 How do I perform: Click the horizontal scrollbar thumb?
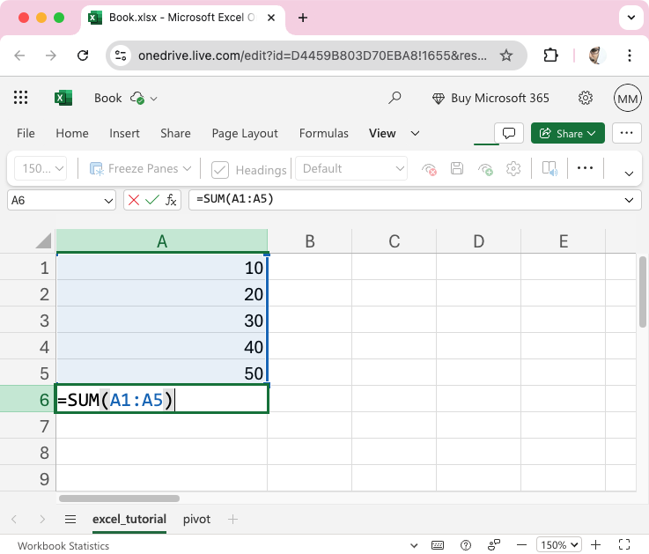click(x=119, y=499)
